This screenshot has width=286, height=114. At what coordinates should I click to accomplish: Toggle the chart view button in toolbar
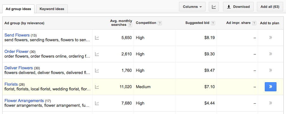point(214,7)
